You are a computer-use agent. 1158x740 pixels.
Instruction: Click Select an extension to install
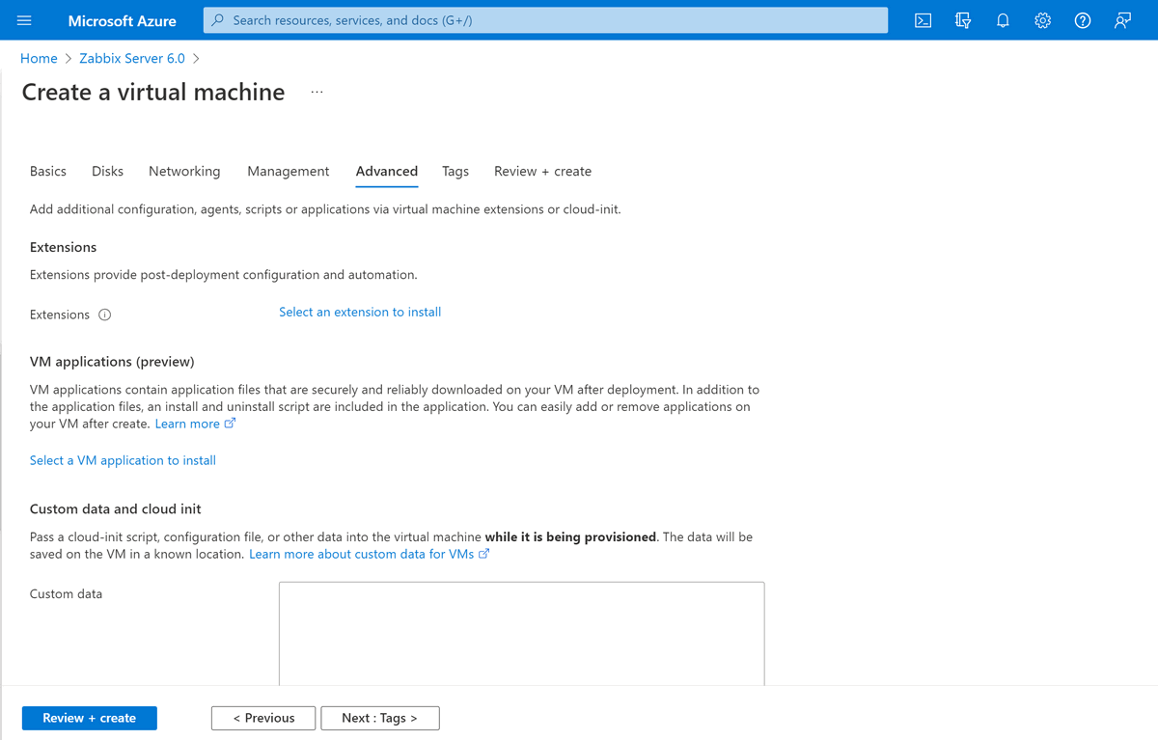click(360, 312)
